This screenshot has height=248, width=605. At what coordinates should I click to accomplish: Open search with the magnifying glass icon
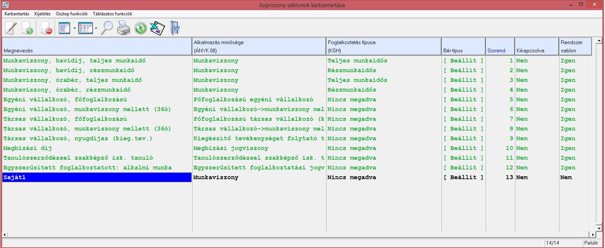coord(107,28)
